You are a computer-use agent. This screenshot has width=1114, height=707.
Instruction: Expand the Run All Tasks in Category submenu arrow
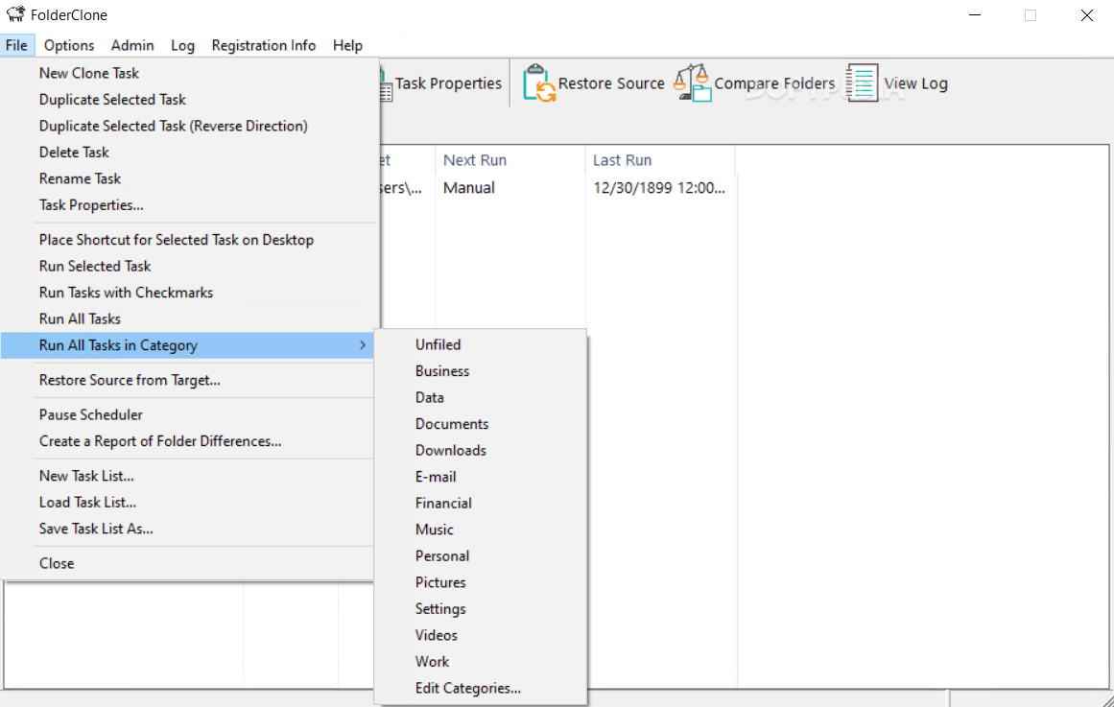pos(363,344)
